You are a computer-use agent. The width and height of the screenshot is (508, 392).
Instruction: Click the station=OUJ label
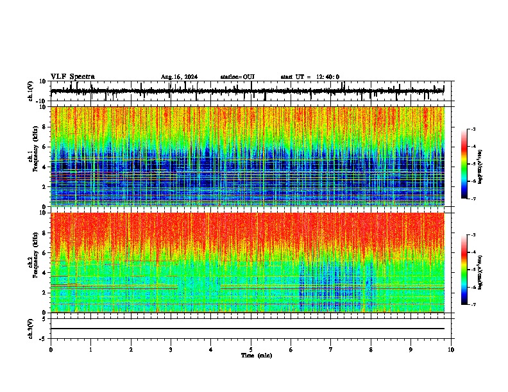pos(237,77)
